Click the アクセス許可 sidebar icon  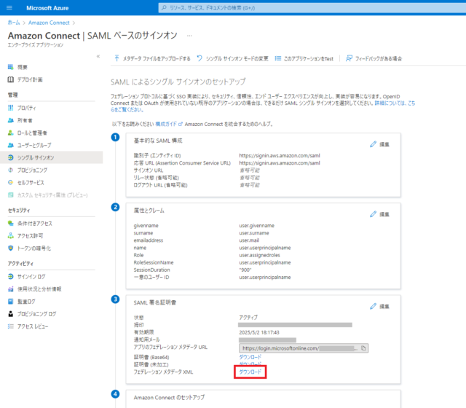coord(11,236)
